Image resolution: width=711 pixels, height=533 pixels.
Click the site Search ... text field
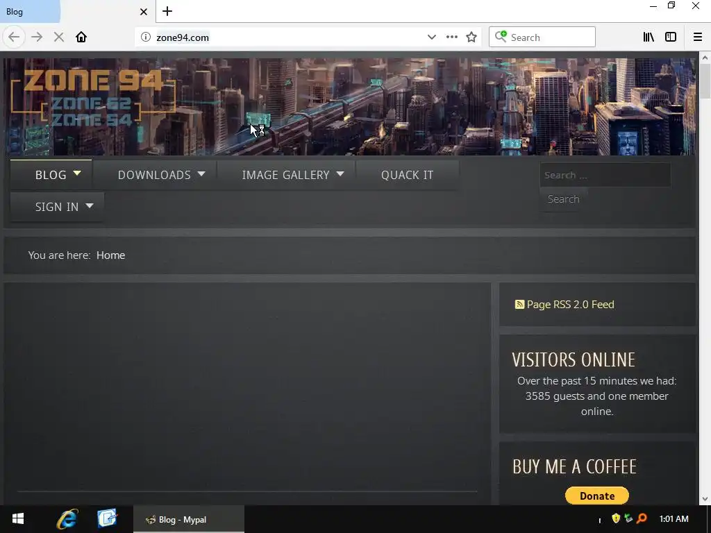click(605, 175)
